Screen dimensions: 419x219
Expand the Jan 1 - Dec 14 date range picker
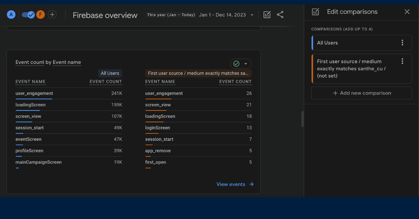click(225, 15)
